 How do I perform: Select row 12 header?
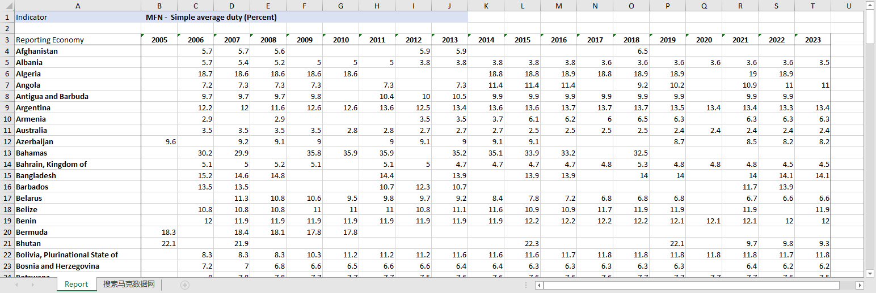pyautogui.click(x=7, y=141)
